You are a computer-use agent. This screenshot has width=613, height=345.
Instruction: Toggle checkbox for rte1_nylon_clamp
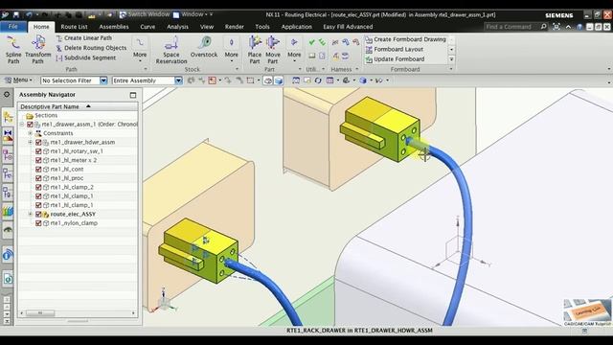(38, 223)
